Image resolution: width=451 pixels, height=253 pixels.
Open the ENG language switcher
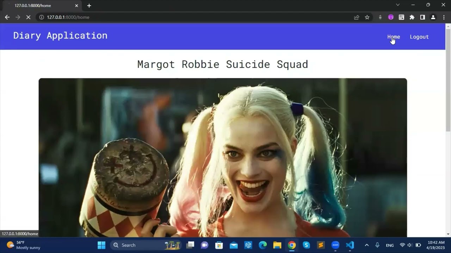coord(390,245)
